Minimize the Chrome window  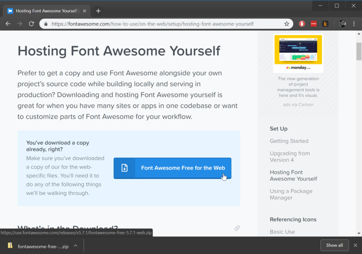[320, 5]
